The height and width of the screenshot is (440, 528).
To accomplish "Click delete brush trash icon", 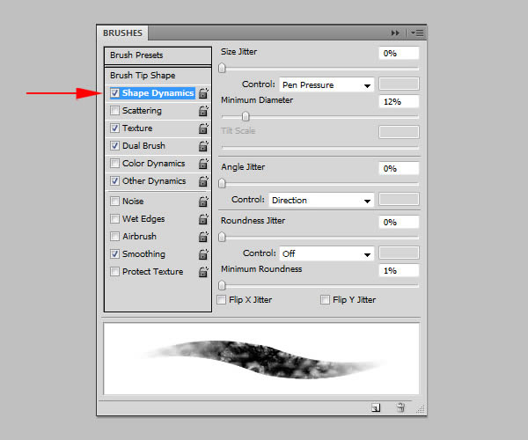I will [400, 407].
